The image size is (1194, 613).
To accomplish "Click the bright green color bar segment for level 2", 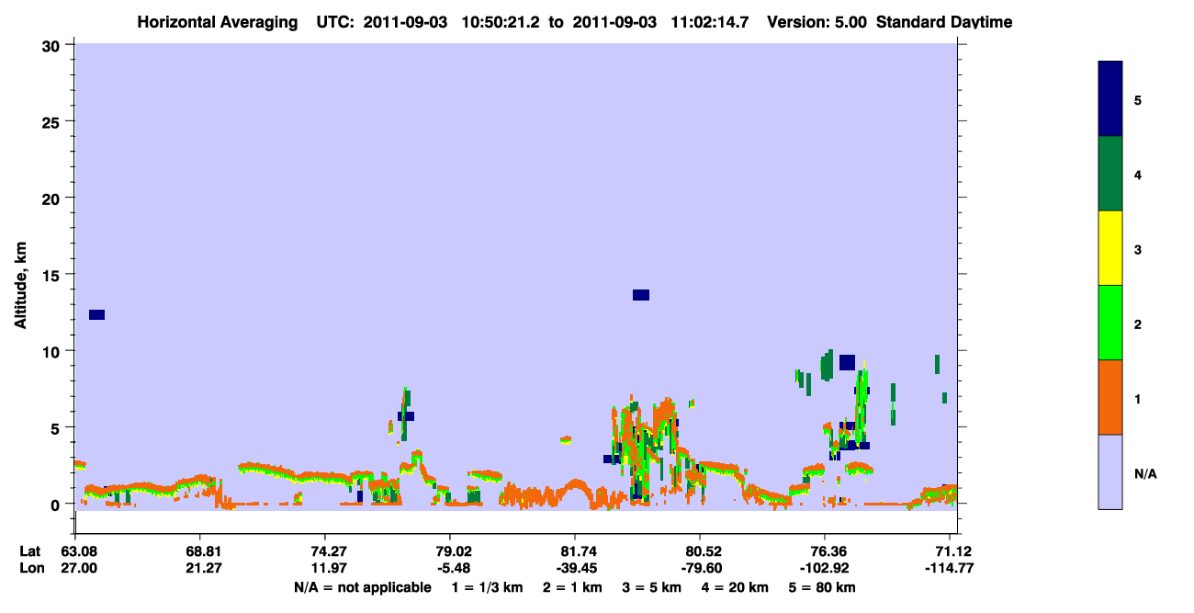I will [1110, 323].
